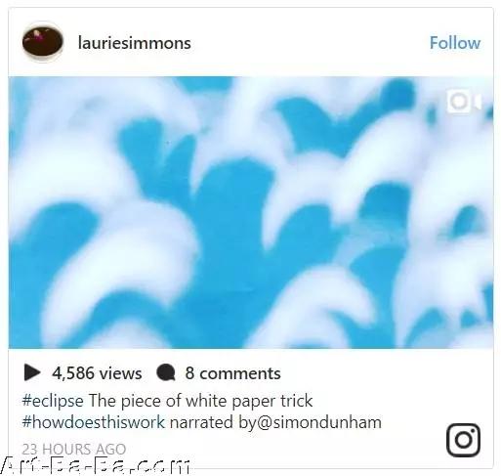Open the #howdoesthiswork hashtag
Image resolution: width=501 pixels, height=476 pixels.
point(94,422)
